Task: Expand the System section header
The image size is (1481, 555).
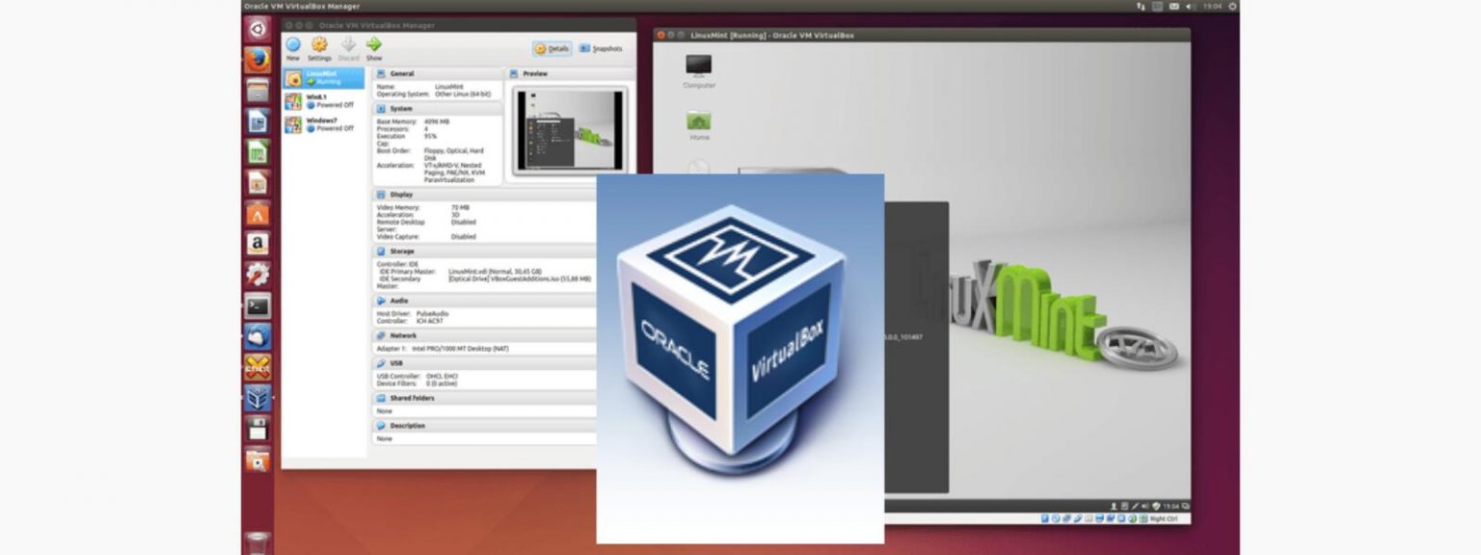Action: tap(395, 109)
